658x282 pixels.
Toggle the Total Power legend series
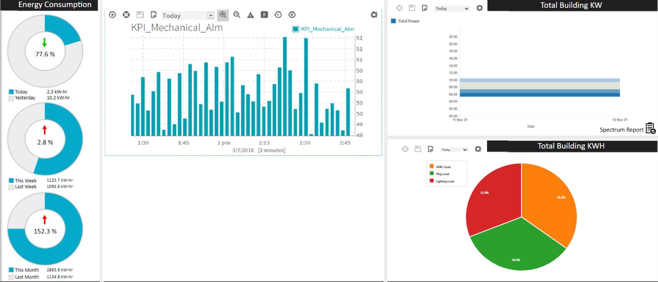[x=394, y=21]
